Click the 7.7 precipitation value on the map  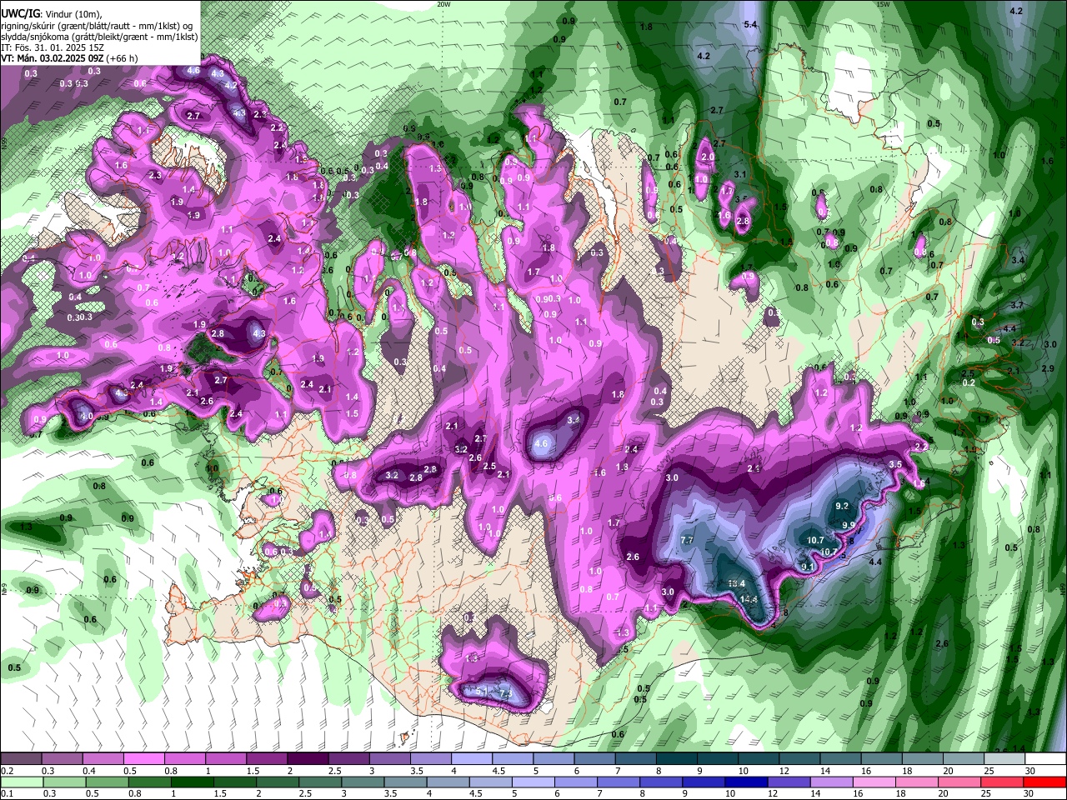click(x=688, y=540)
